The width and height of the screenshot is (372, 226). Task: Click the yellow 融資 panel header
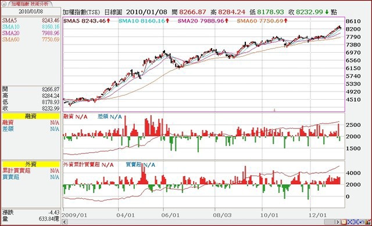coord(31,116)
